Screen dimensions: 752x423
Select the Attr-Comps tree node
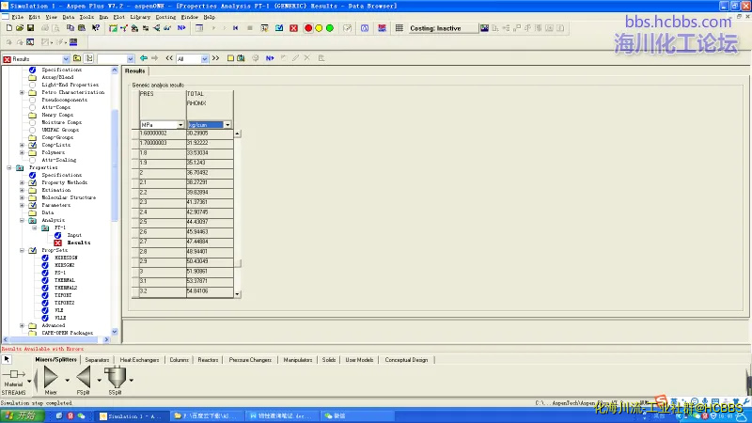pyautogui.click(x=55, y=107)
